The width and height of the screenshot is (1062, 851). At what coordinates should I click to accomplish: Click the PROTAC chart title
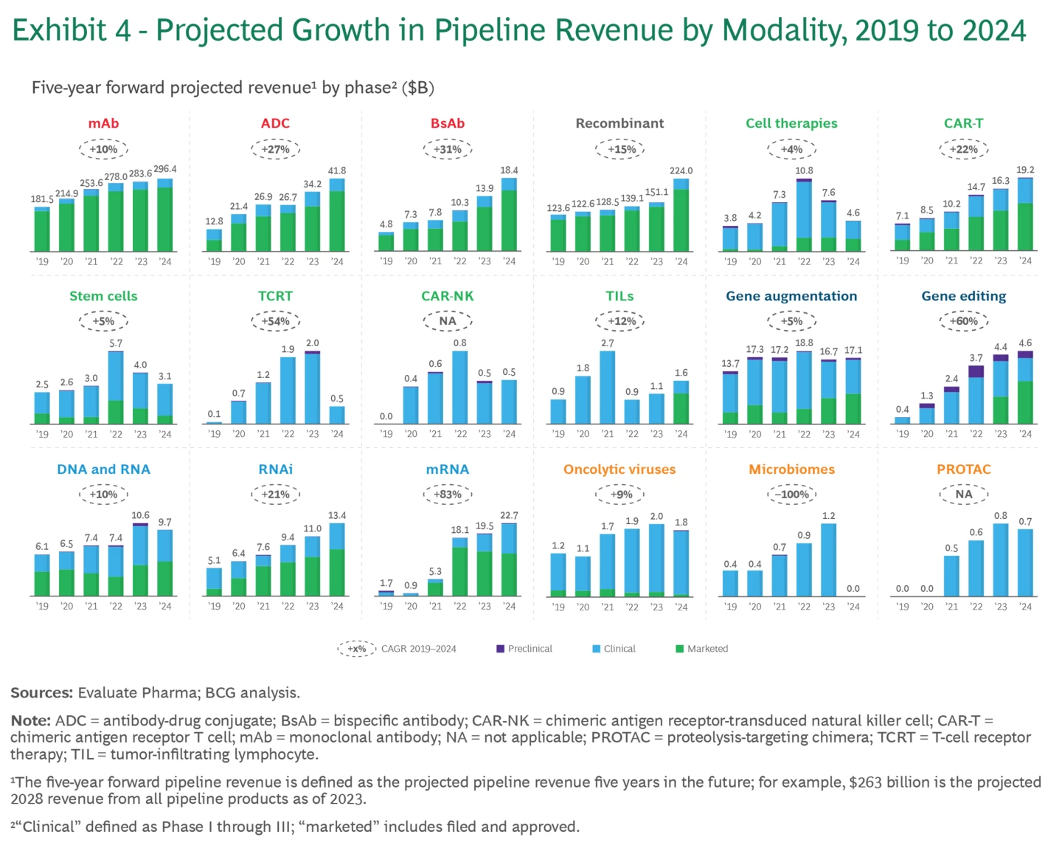coord(963,469)
